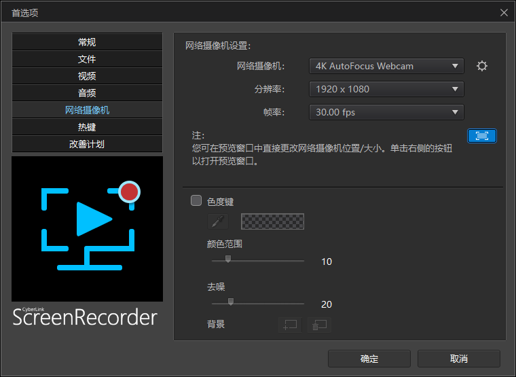
Task: Open the 帧率 dropdown showing 30.00 fps
Action: pyautogui.click(x=386, y=112)
